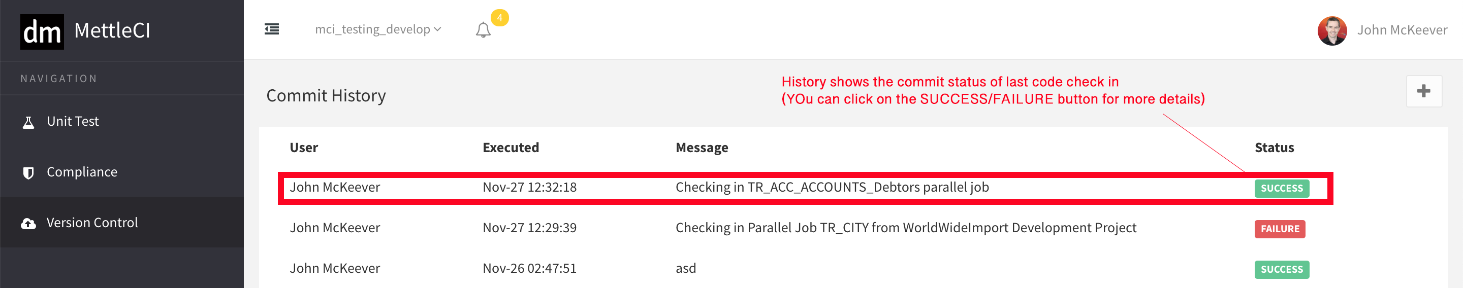Click the FAILURE badge for TR_CITY commit
The width and height of the screenshot is (1463, 288).
click(x=1280, y=229)
